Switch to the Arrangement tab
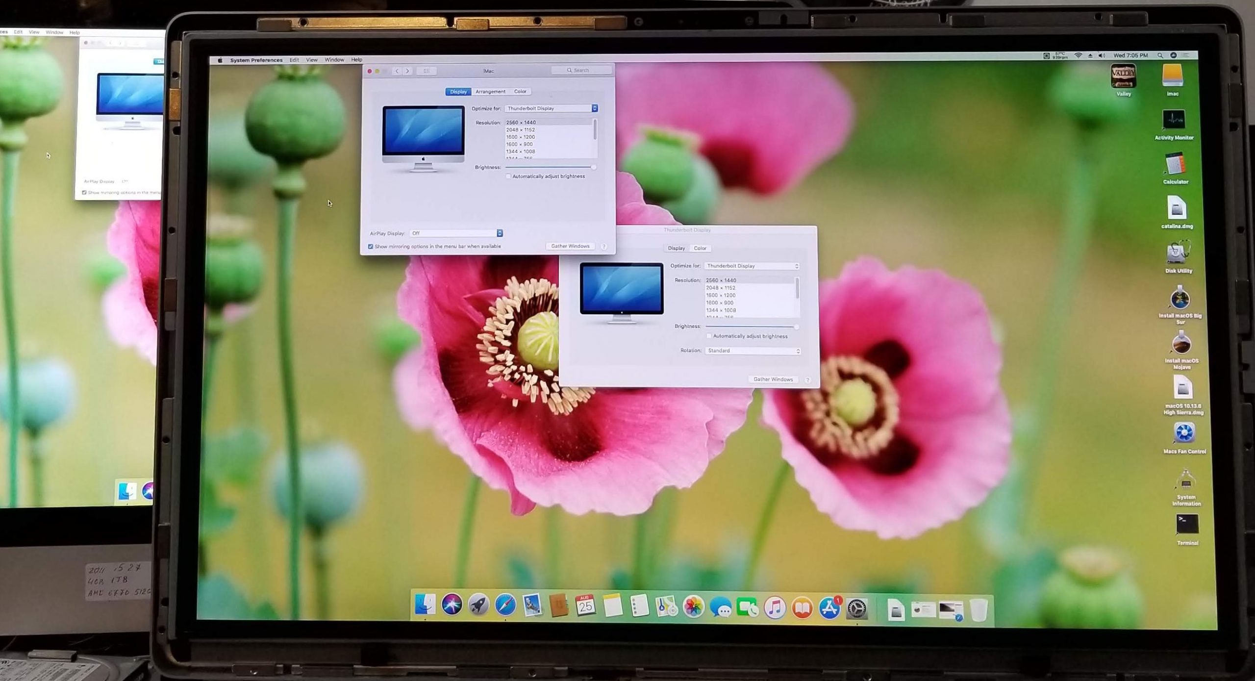 [490, 92]
